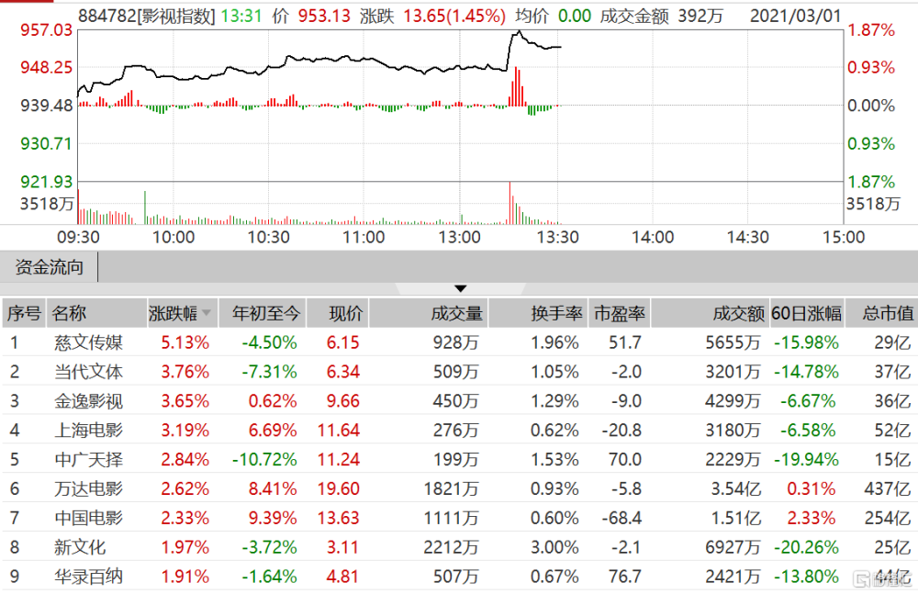
Task: Click the date 2021/03/01 in the chart header
Action: pyautogui.click(x=796, y=16)
